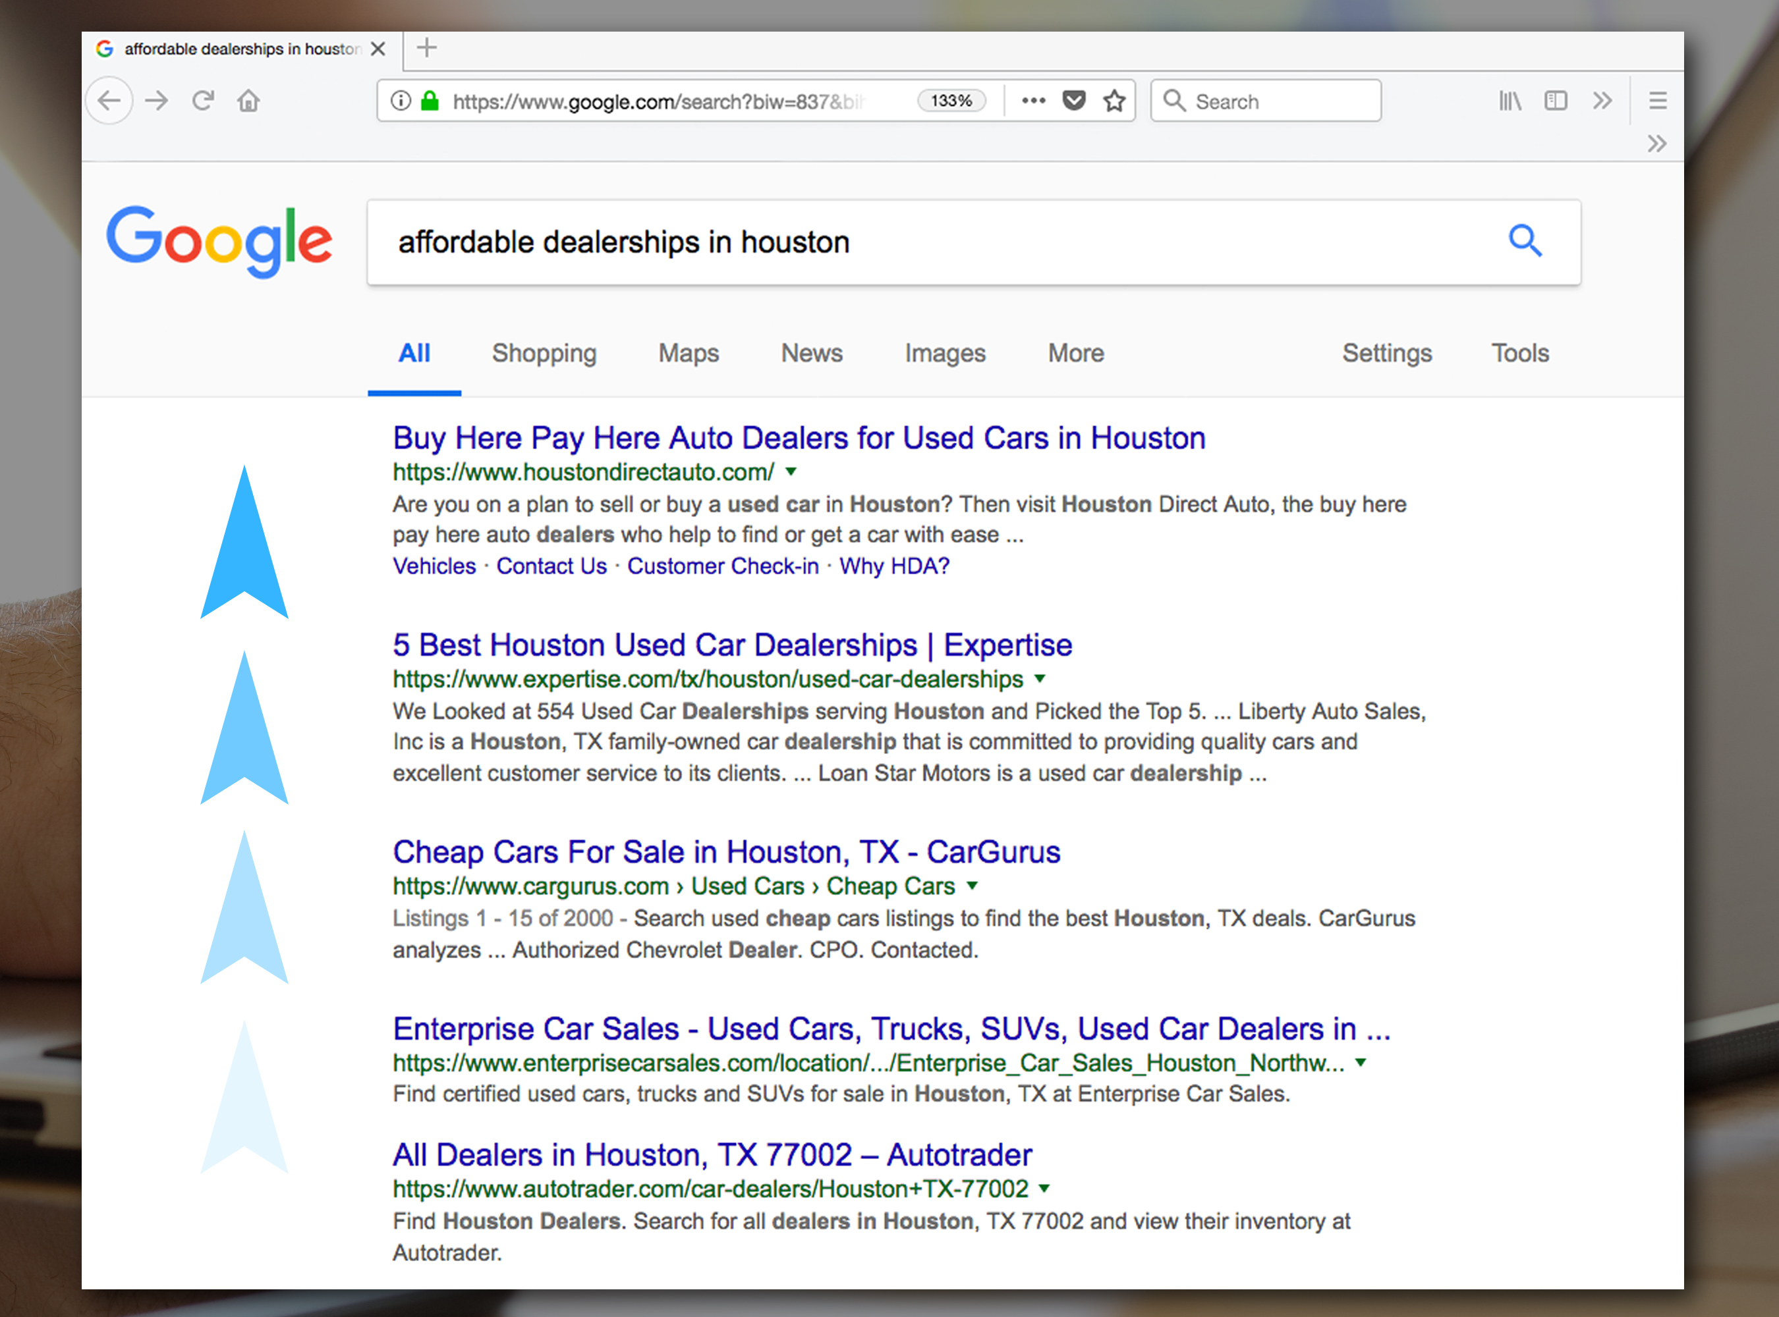1779x1317 pixels.
Task: Open the Why HDA? sitelink
Action: [x=894, y=566]
